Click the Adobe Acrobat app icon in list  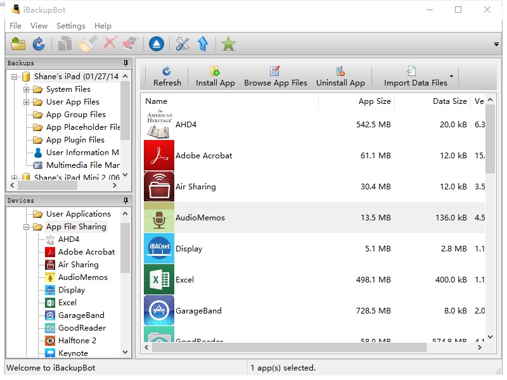click(x=159, y=155)
